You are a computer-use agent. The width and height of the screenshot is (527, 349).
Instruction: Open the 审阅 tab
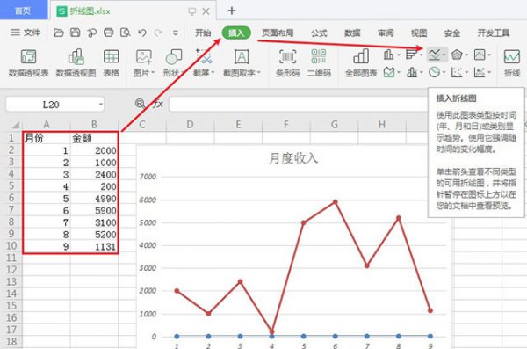386,33
